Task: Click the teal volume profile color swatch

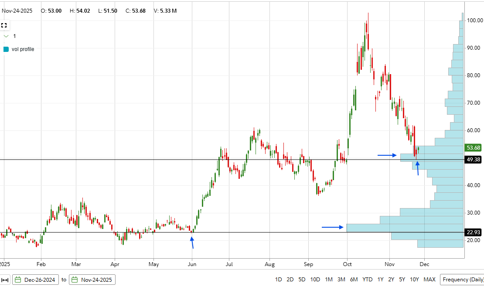Action: 6,49
